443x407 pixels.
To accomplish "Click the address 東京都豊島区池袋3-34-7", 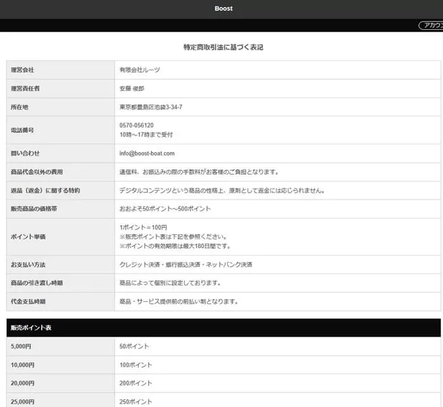I will (151, 107).
